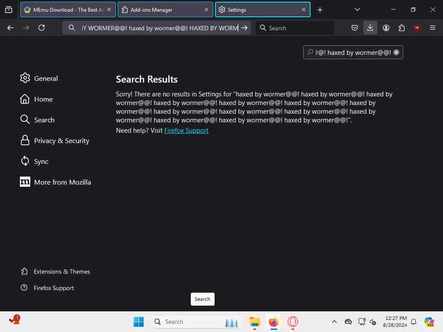
Task: Expand the list all tabs dropdown
Action: [x=357, y=10]
